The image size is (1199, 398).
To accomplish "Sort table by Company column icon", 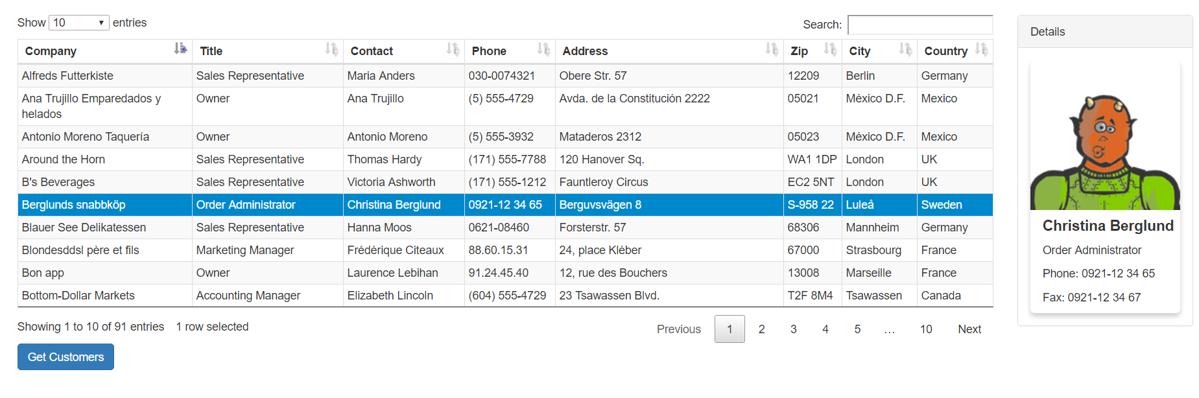I will click(x=180, y=49).
